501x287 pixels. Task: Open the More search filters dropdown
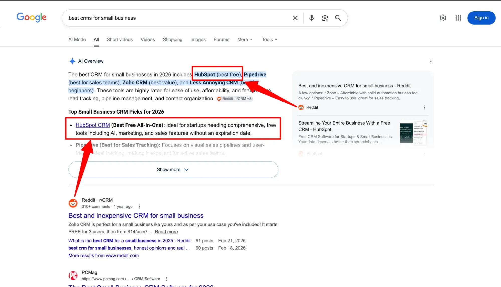245,39
